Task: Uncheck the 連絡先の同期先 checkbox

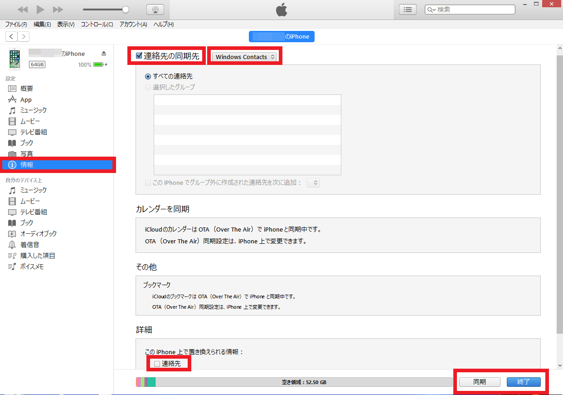Action: pos(139,56)
